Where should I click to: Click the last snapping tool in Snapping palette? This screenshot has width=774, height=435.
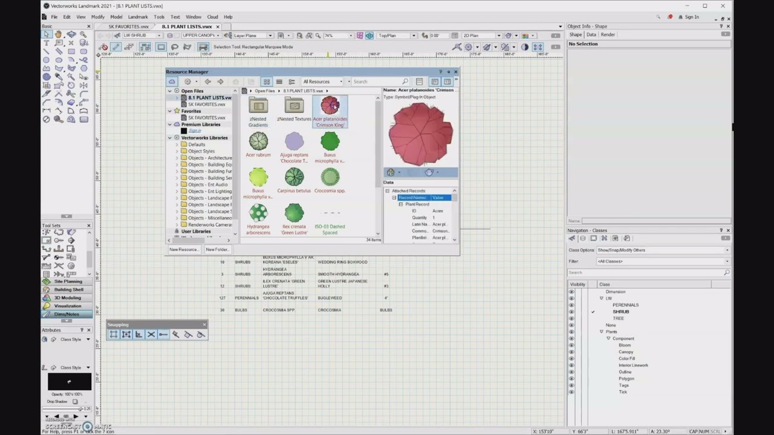201,334
